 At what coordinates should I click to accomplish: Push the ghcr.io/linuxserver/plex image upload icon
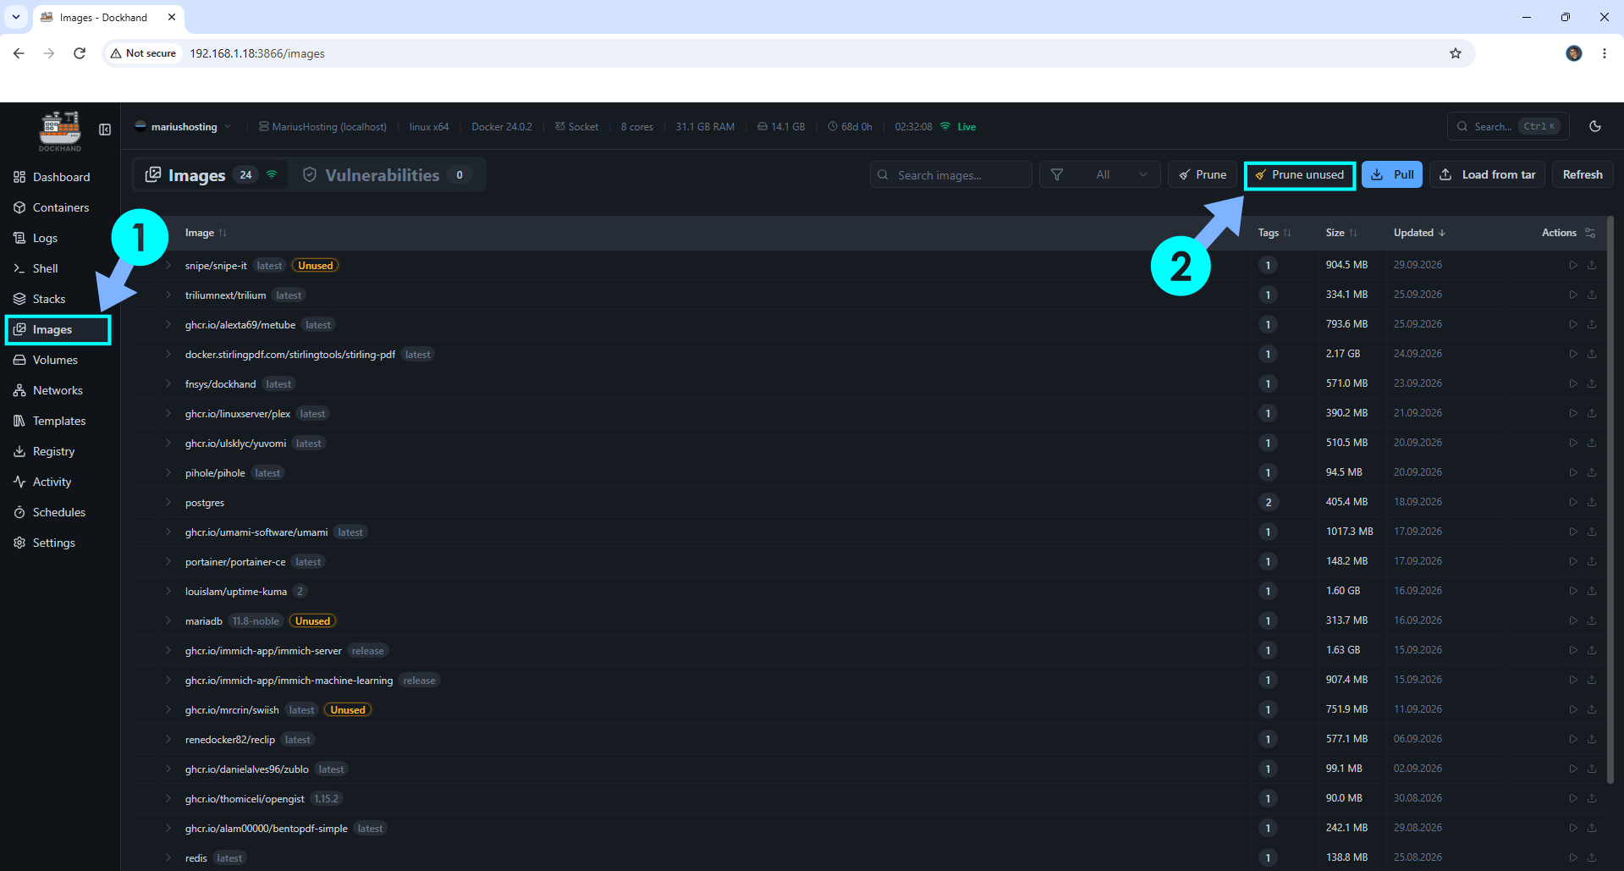1592,413
